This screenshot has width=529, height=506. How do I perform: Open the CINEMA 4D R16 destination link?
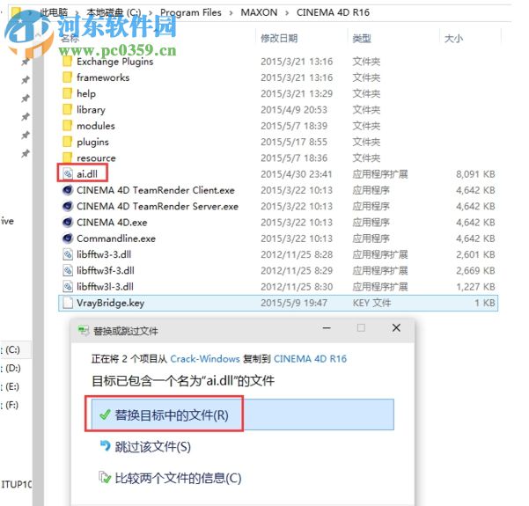coord(310,358)
